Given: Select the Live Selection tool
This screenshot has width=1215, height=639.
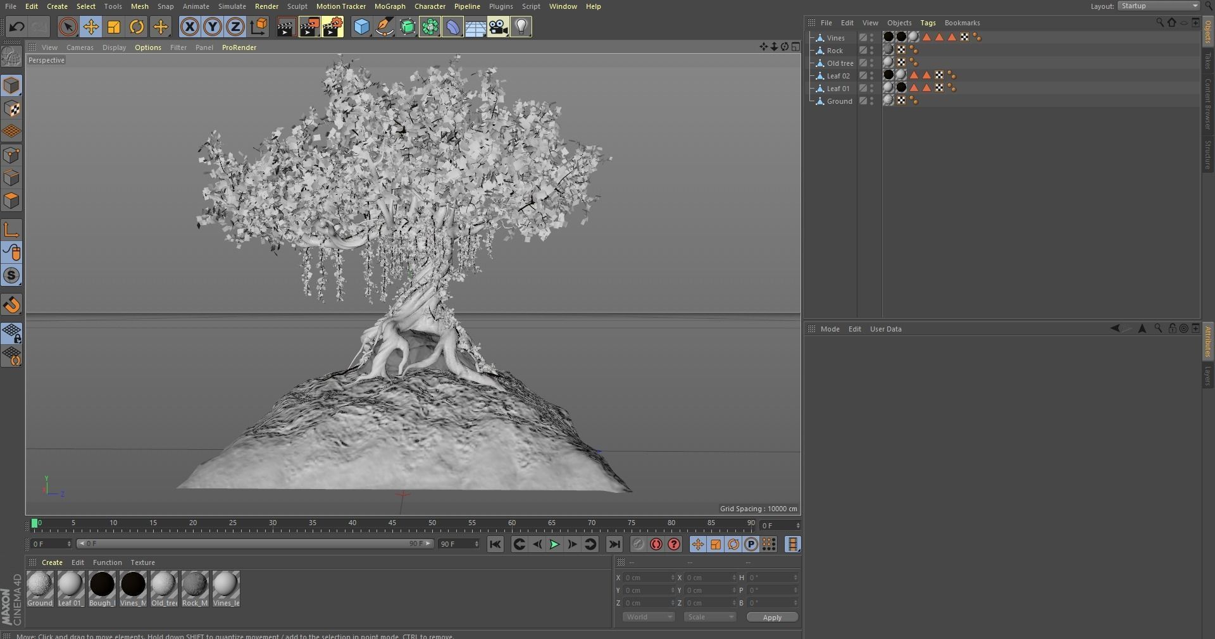Looking at the screenshot, I should (68, 27).
